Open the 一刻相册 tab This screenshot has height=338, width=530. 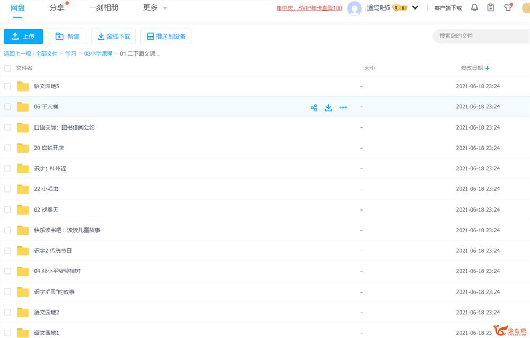104,8
